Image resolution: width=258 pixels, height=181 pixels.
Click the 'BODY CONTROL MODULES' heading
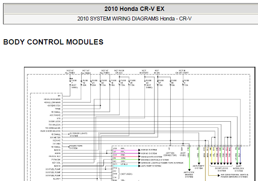(x=53, y=42)
